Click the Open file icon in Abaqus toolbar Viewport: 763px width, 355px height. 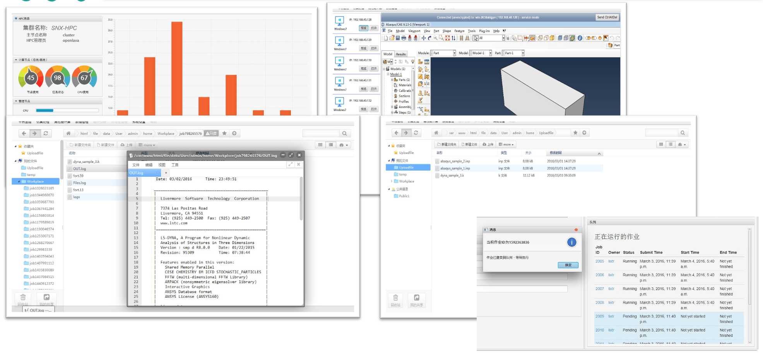[x=392, y=38]
